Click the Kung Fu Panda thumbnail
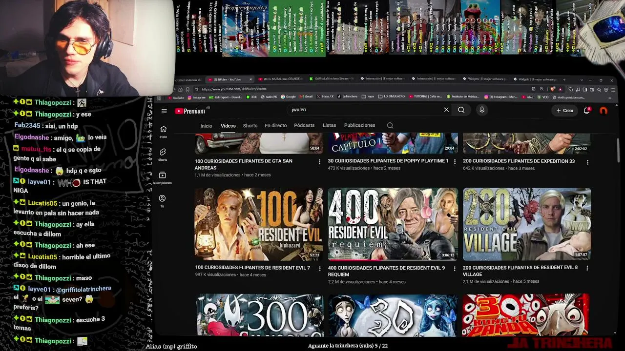The width and height of the screenshot is (625, 351). point(525,315)
